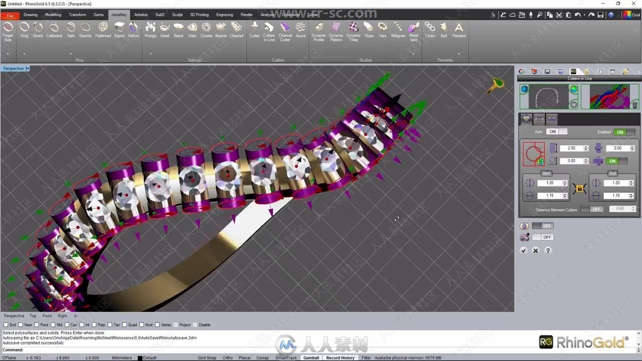Switch to the Front viewport tab
Viewport: 642px width, 361px height.
[x=47, y=316]
